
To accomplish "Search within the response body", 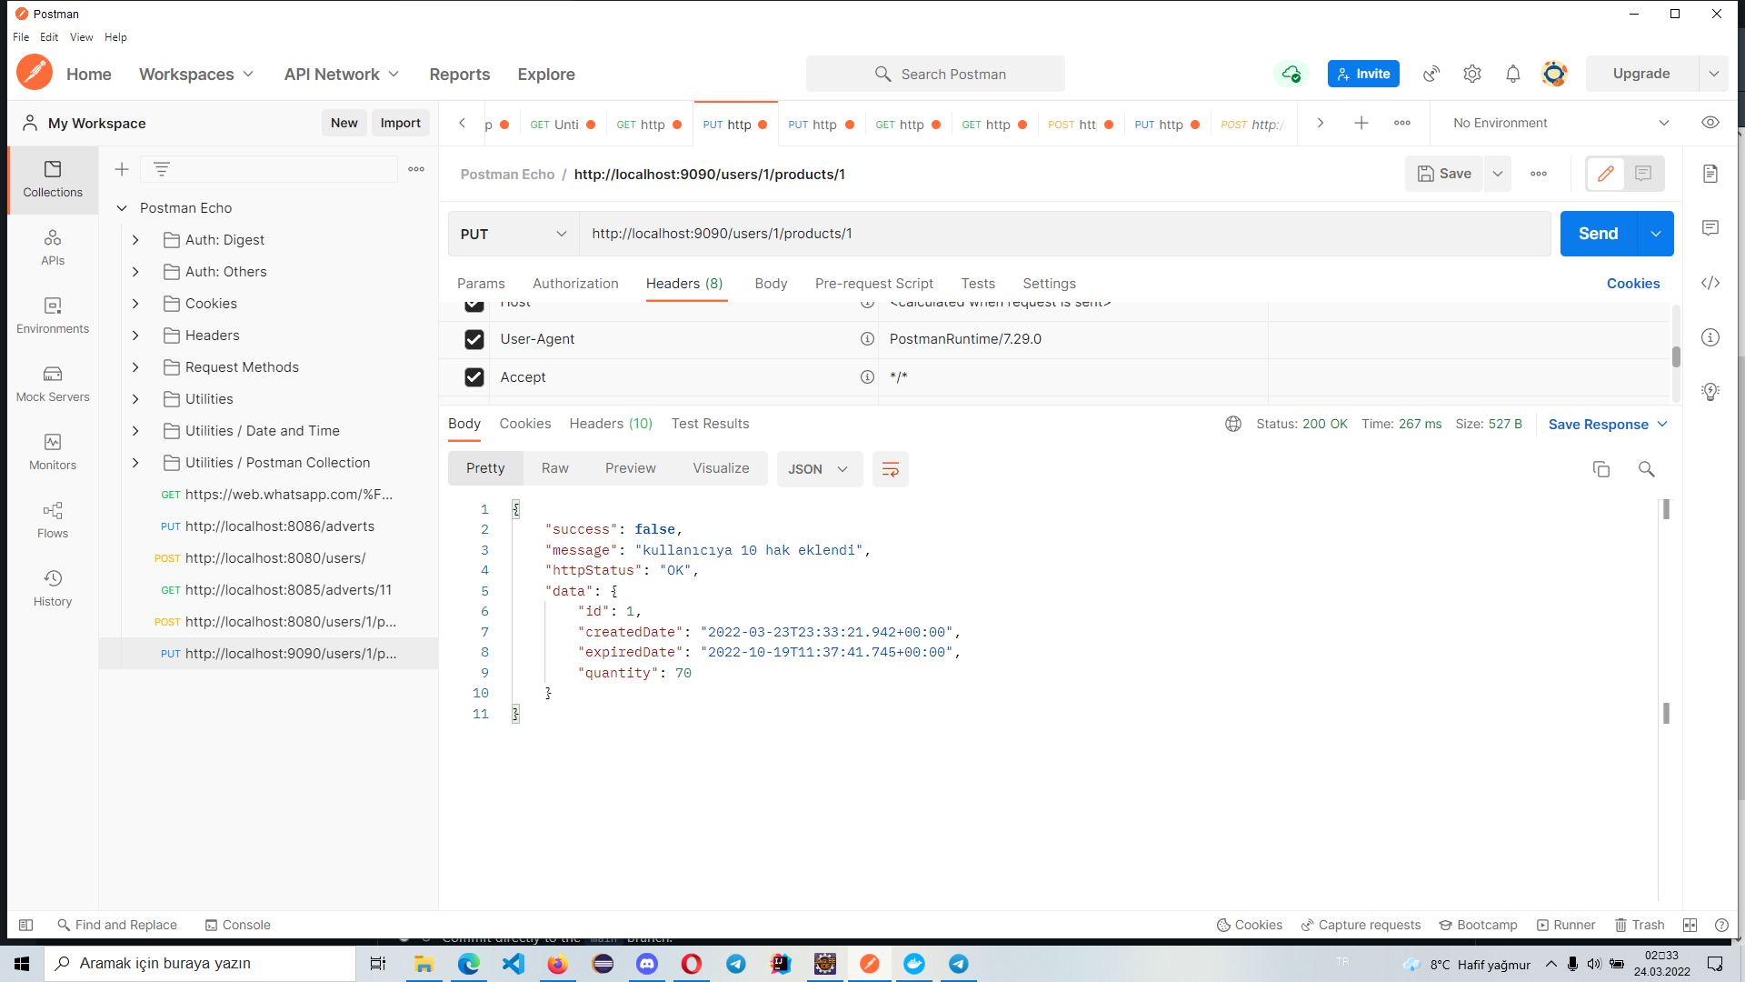I will pyautogui.click(x=1646, y=469).
